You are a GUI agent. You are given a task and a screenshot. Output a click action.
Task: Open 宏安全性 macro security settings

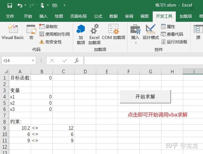point(50,42)
